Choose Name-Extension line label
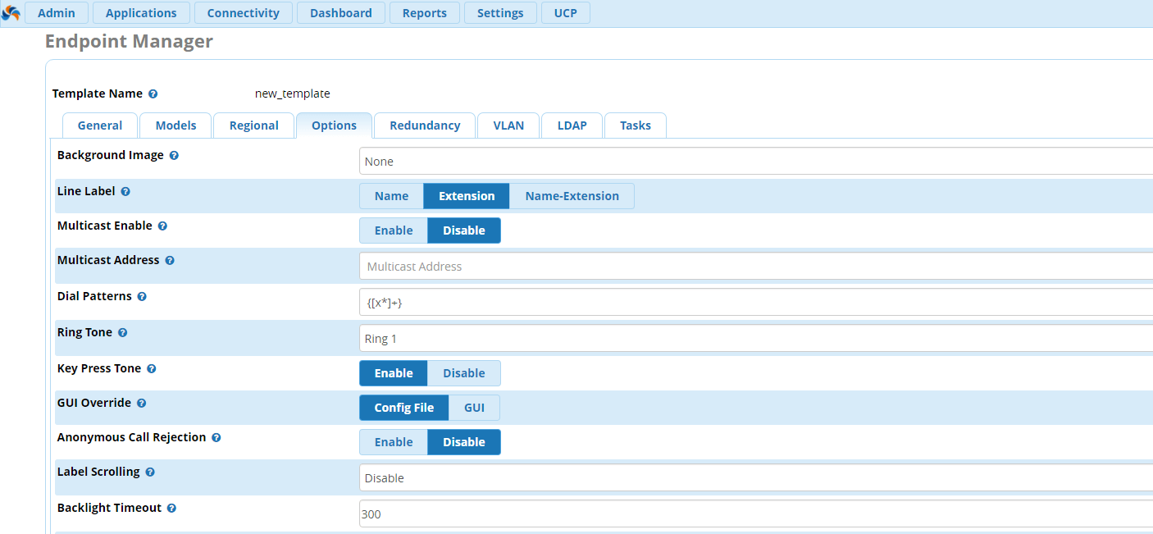Viewport: 1153px width, 534px height. click(572, 196)
